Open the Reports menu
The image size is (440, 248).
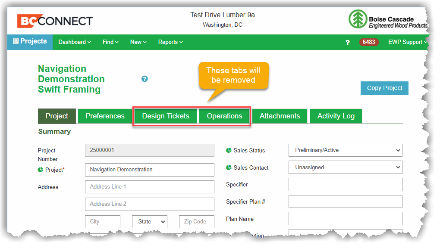[170, 42]
